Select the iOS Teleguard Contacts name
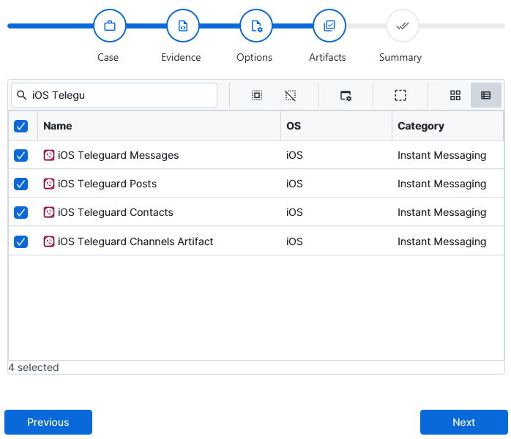 coord(116,212)
